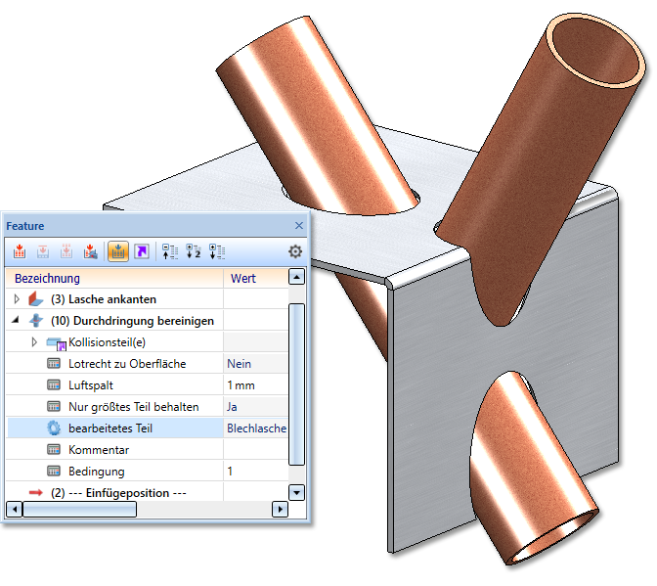Click the horizontal scrollbar thumb
The height and width of the screenshot is (586, 657).
click(x=79, y=510)
